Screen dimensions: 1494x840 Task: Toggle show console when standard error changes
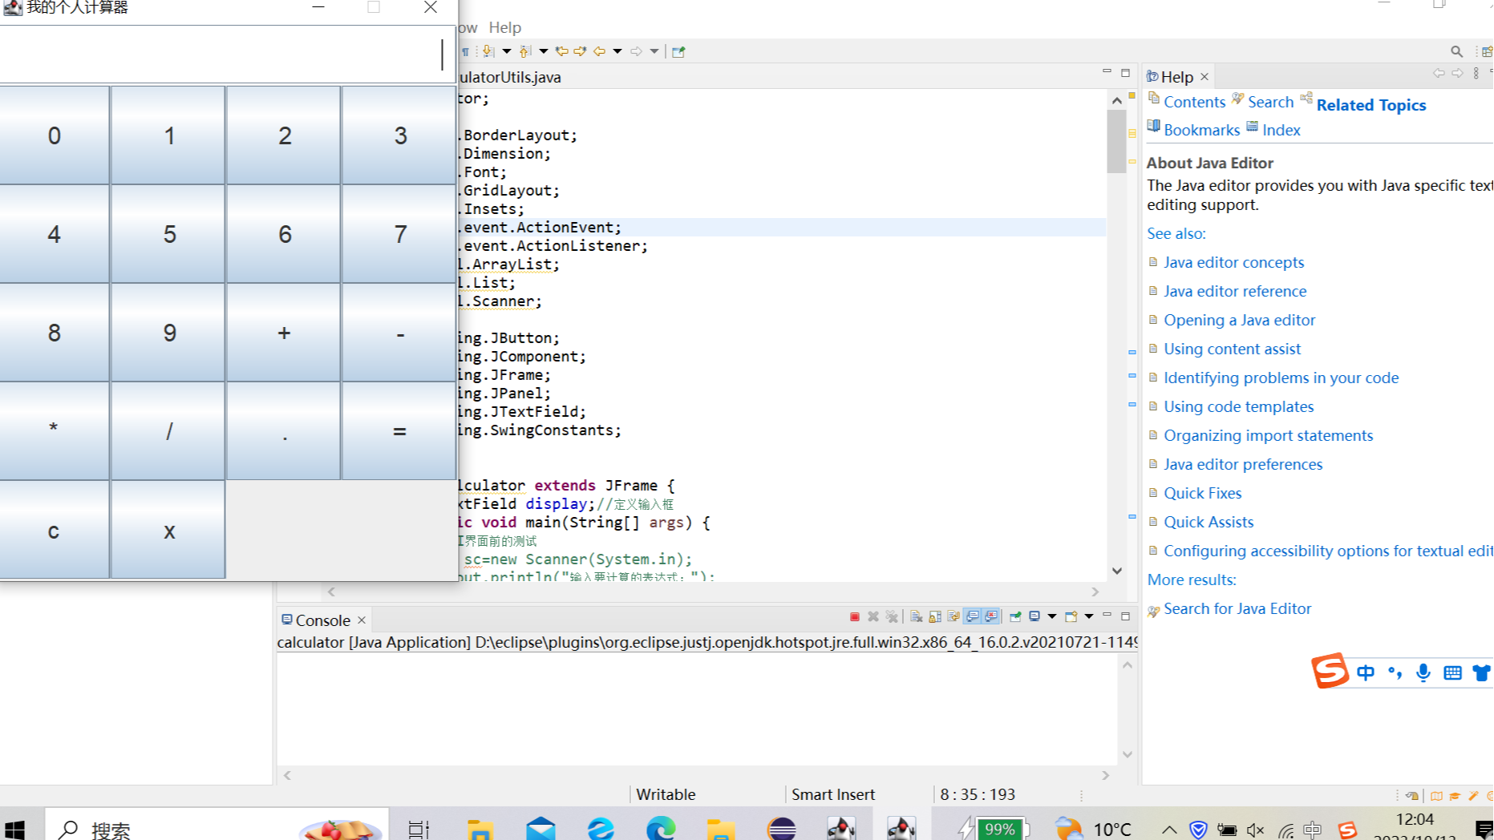click(x=991, y=617)
